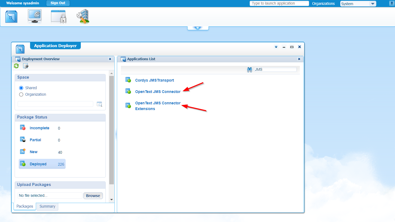Viewport: 395px width, 222px height.
Task: Open the padlock window launcher icon
Action: tap(59, 17)
